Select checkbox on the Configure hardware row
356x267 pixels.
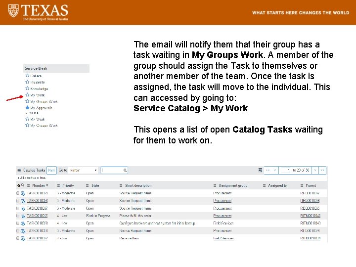(18, 223)
